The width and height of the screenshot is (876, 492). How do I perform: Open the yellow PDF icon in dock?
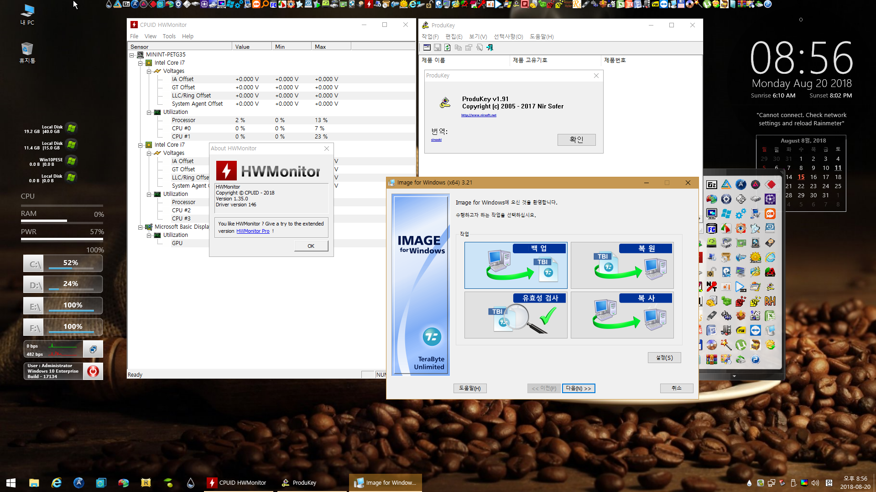741,330
